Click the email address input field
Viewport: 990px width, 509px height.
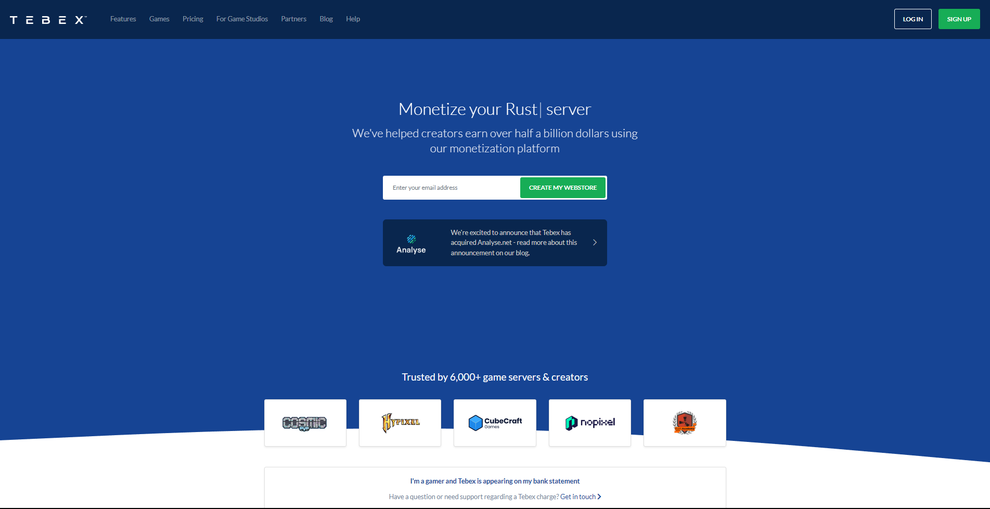pyautogui.click(x=451, y=188)
